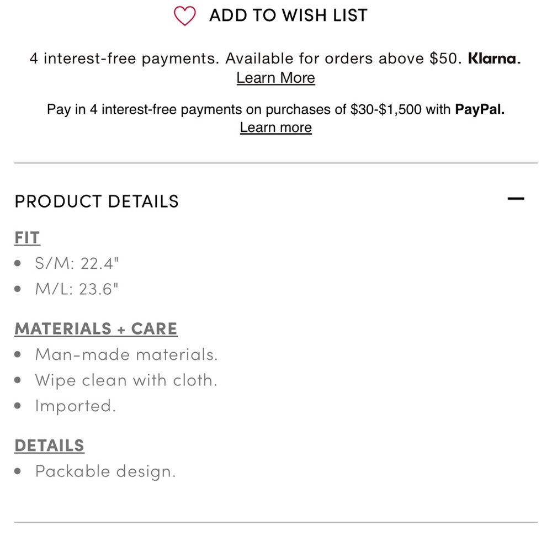Select the S/M: 22.4" size line
The width and height of the screenshot is (552, 552).
coord(77,263)
